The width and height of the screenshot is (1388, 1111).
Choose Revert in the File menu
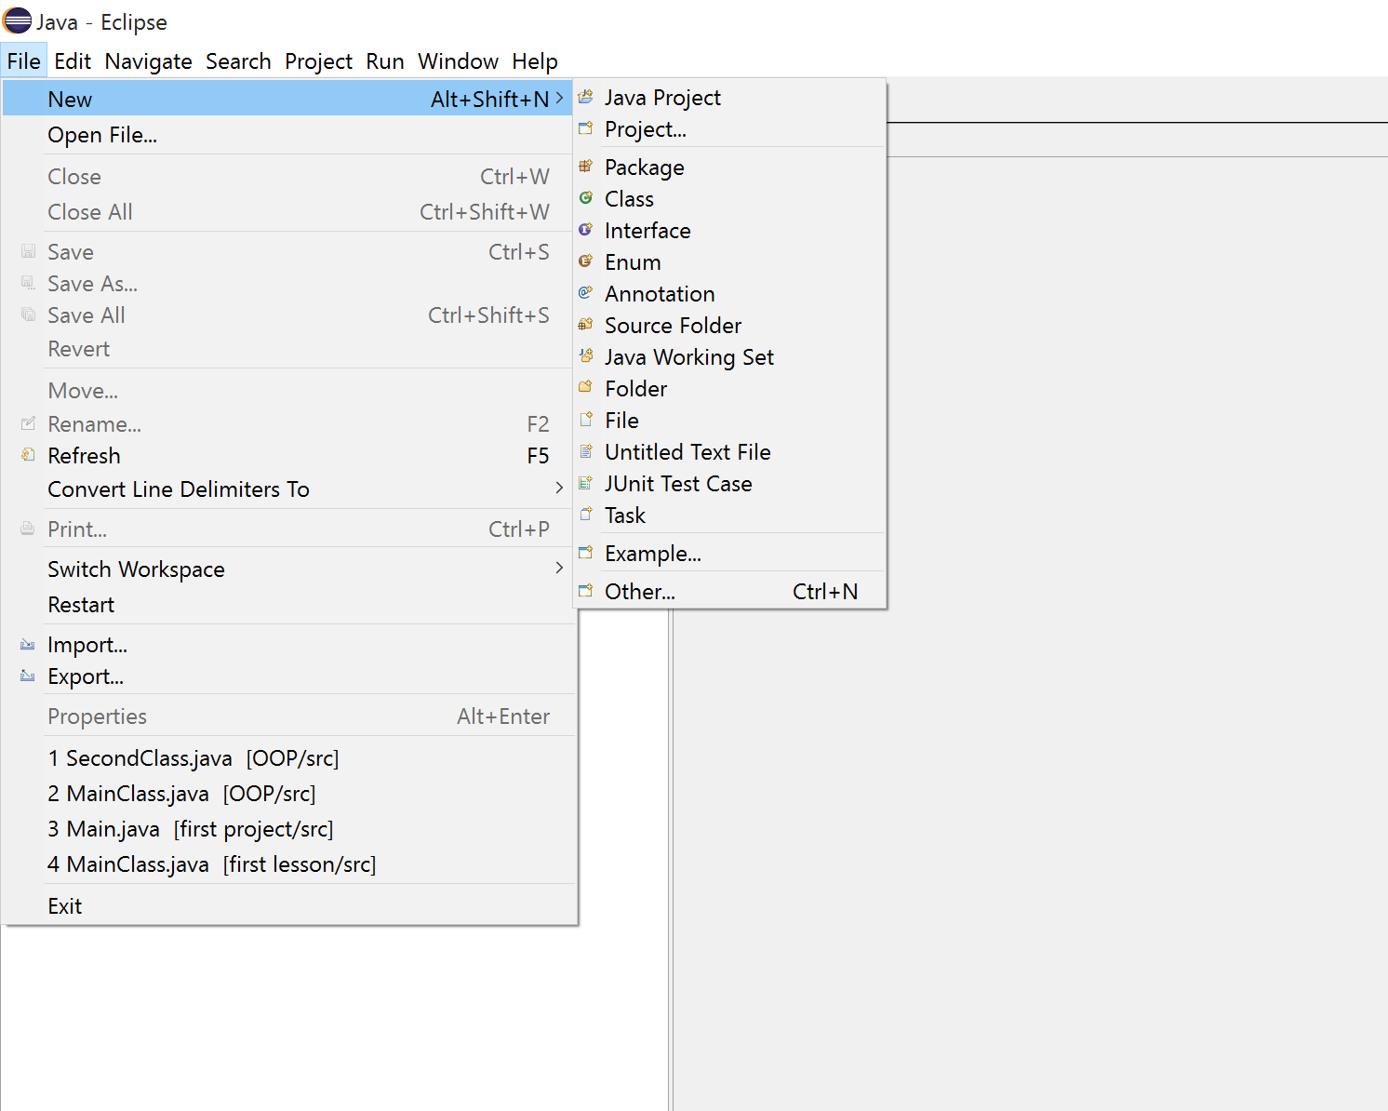288,349
